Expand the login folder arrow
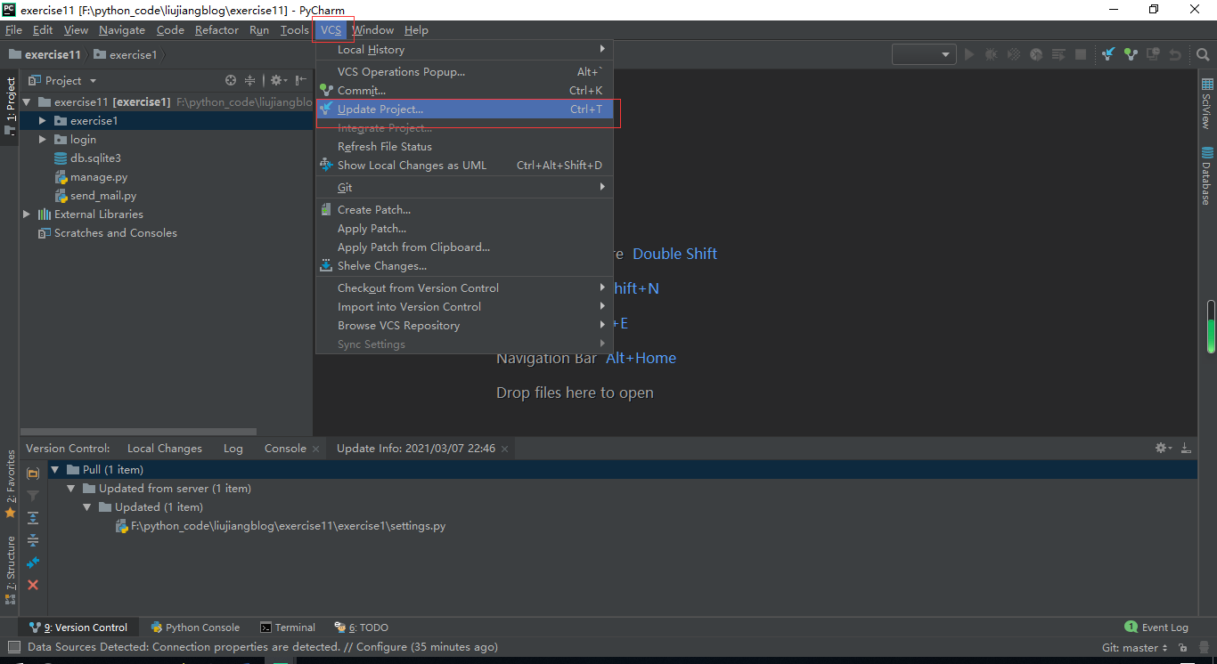Image resolution: width=1217 pixels, height=664 pixels. click(x=43, y=140)
